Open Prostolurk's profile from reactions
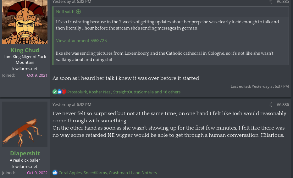The width and height of the screenshot is (293, 178). (x=77, y=92)
